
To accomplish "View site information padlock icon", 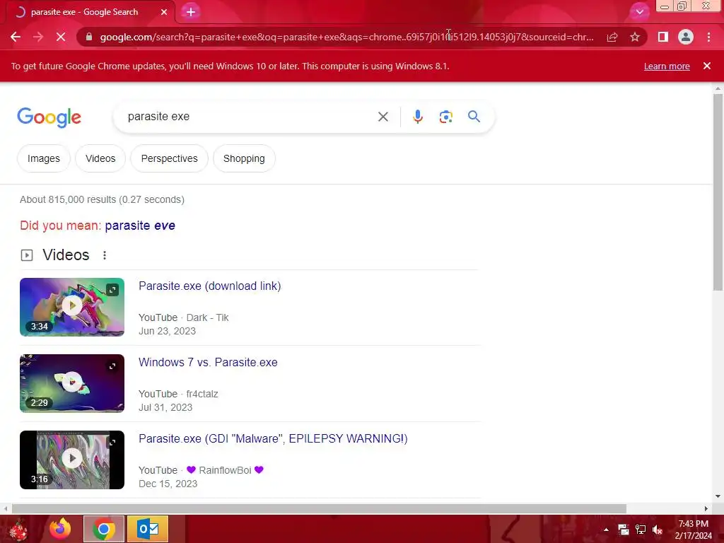I will [x=89, y=37].
